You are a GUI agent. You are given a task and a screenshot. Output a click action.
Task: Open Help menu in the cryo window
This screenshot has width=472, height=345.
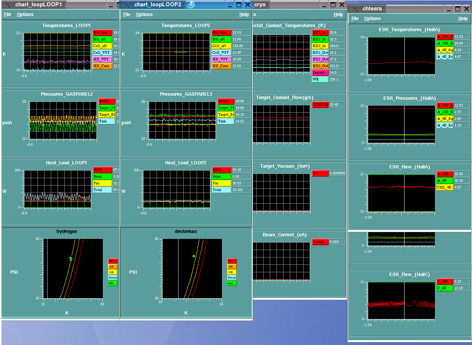coord(338,14)
